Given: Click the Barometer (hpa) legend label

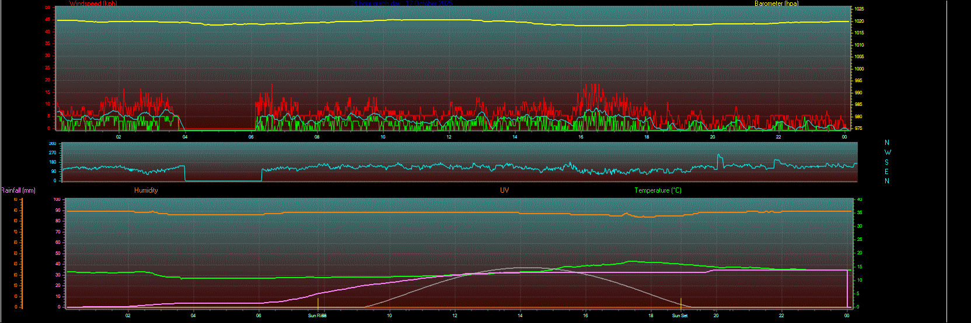Looking at the screenshot, I should [776, 3].
